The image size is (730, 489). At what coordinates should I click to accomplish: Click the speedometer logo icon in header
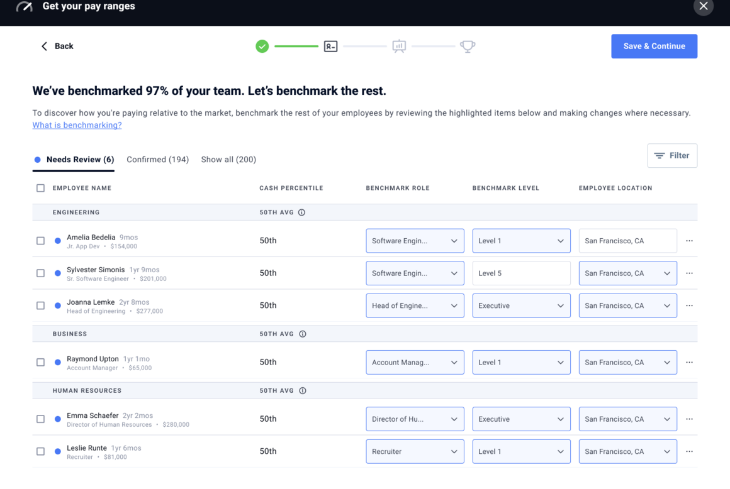(x=24, y=6)
